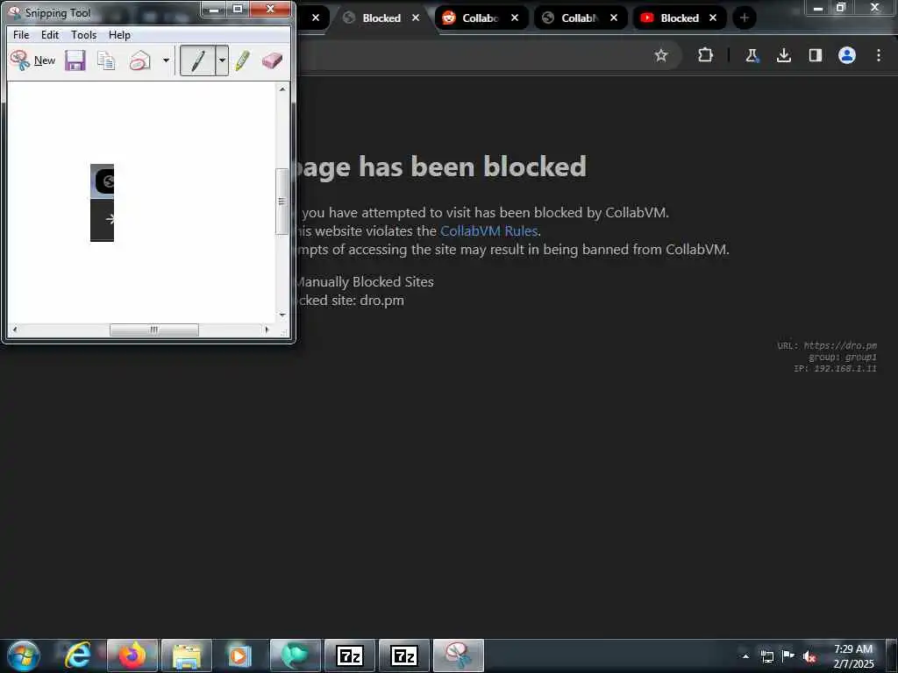This screenshot has height=673, width=898.
Task: Close the Reddit Collab tab
Action: 515,18
